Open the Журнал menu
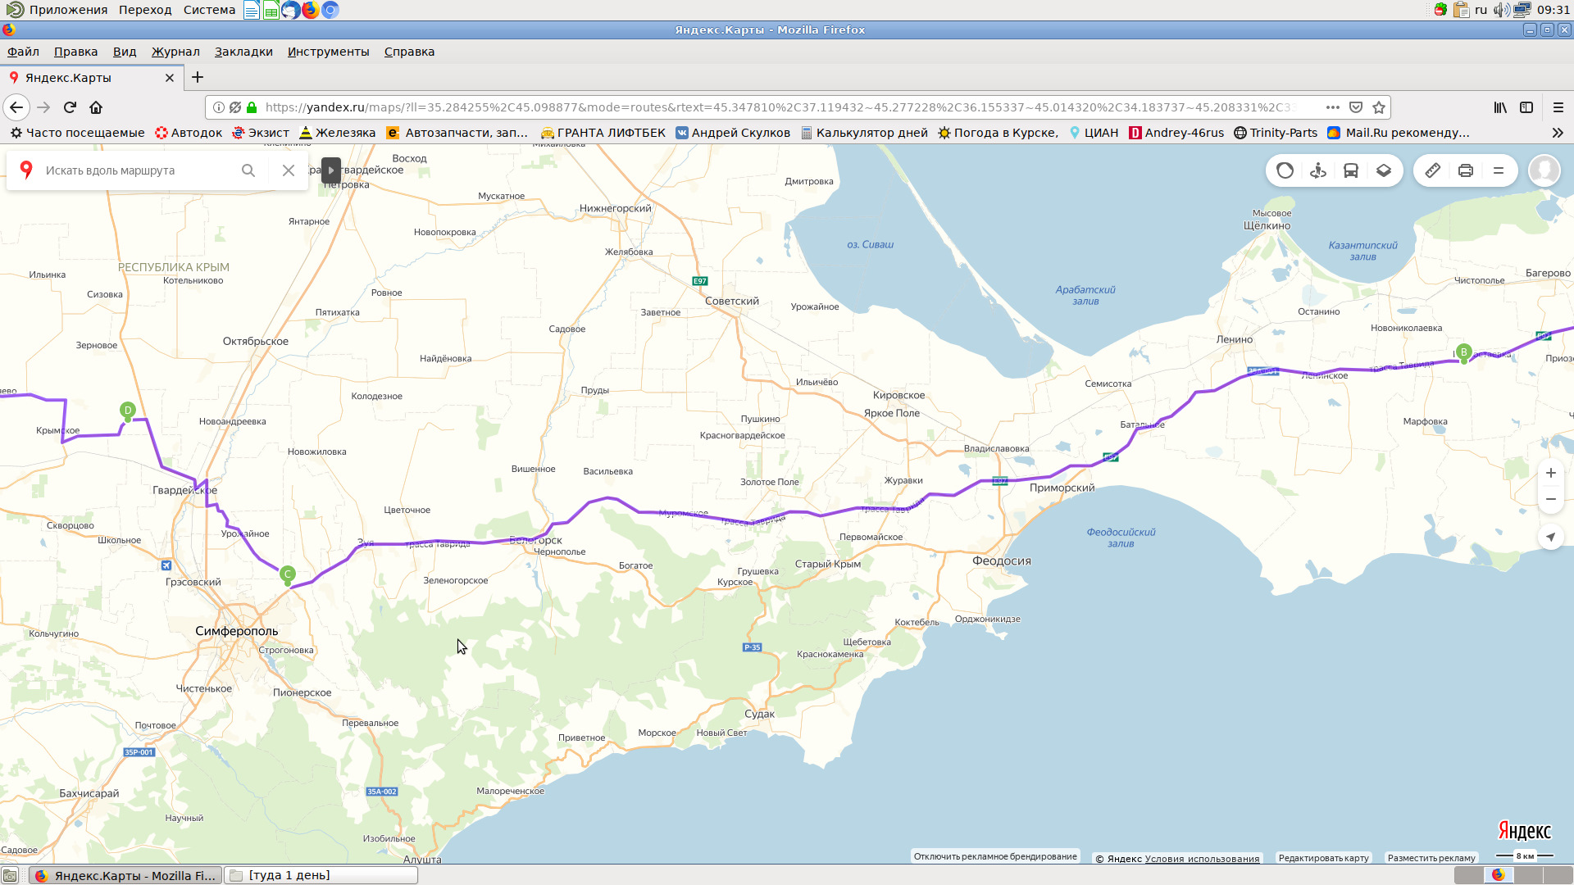Screen dimensions: 1574x885 (175, 52)
